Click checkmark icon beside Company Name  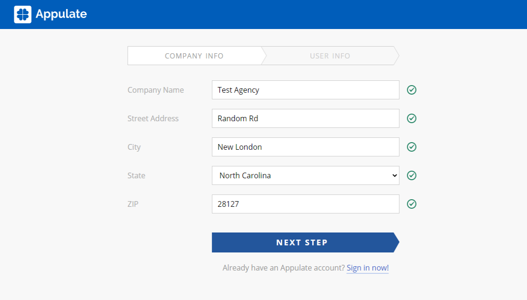click(412, 90)
